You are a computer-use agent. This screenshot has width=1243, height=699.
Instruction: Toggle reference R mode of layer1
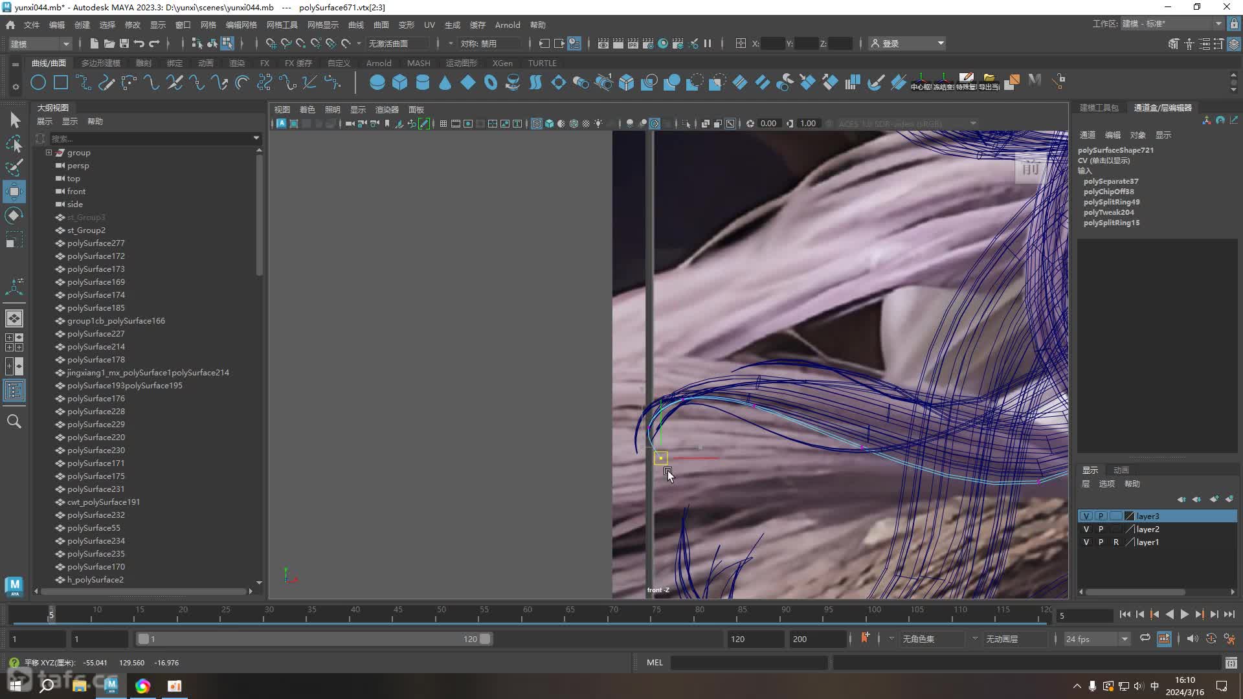(1115, 542)
